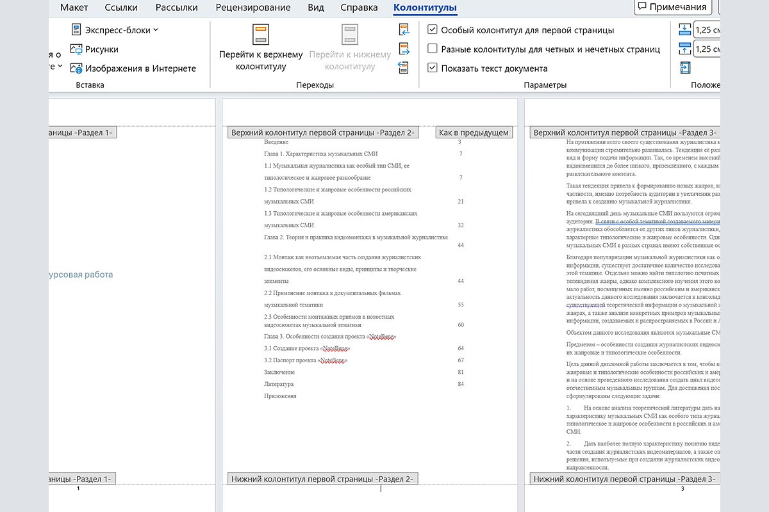Image resolution: width=769 pixels, height=512 pixels.
Task: Uncheck Особый колонтитул для первой страницы
Action: (433, 30)
